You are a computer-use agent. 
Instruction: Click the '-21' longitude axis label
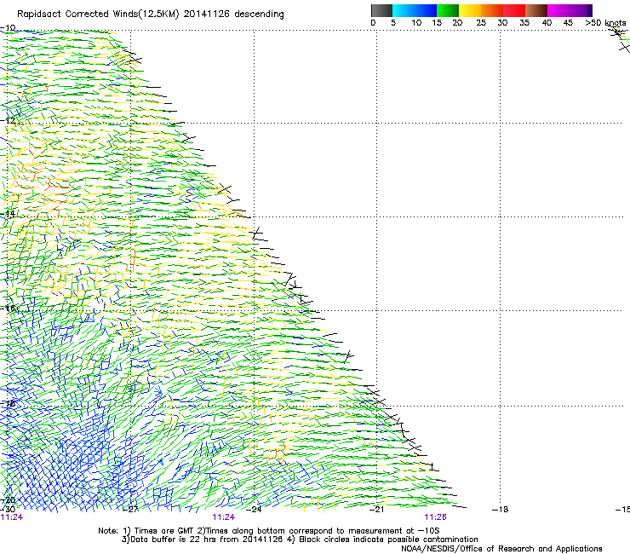pos(377,510)
